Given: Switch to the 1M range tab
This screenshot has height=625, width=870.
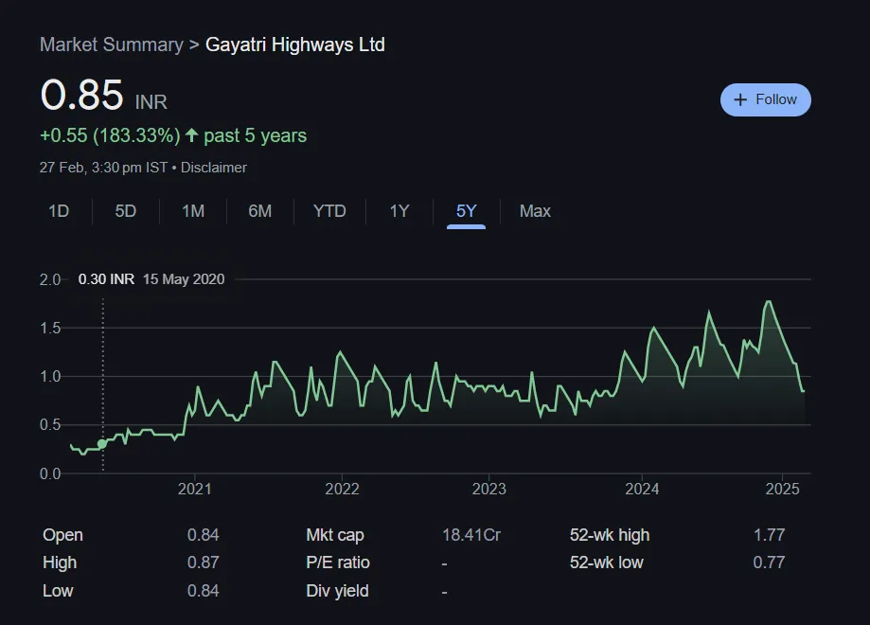Looking at the screenshot, I should (193, 211).
